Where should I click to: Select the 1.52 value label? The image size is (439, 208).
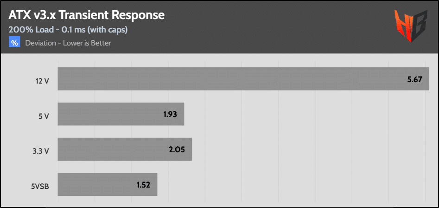coord(144,185)
